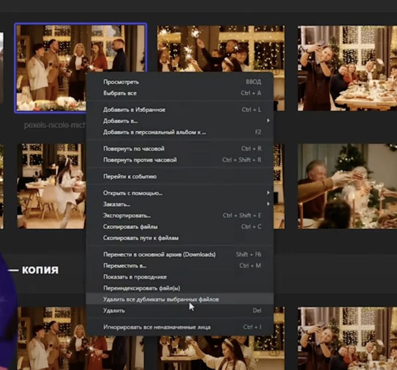This screenshot has width=397, height=370.
Task: Open the 'Заказать...' submenu
Action: click(x=180, y=204)
